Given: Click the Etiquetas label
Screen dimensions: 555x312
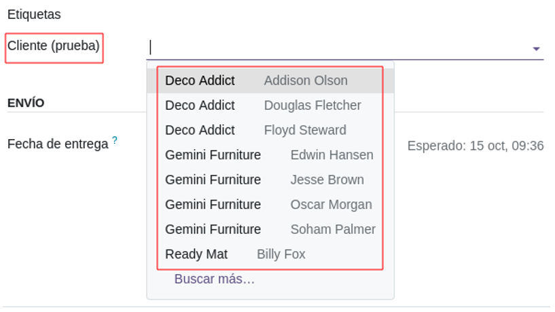Looking at the screenshot, I should click(x=34, y=14).
